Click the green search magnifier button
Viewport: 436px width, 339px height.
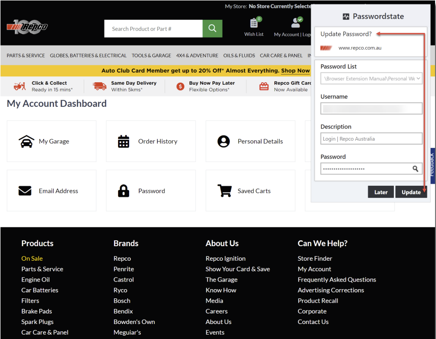coord(212,29)
